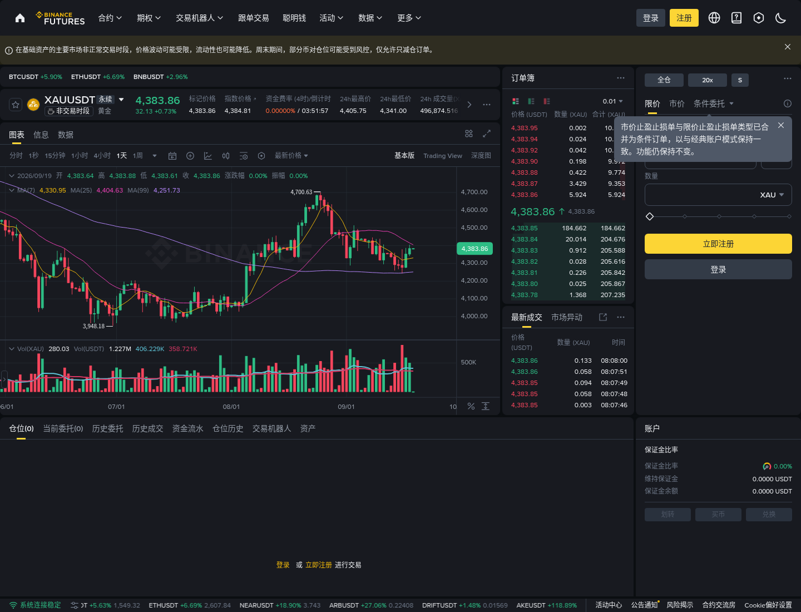Click the quantity slider diamond handle

tap(650, 216)
